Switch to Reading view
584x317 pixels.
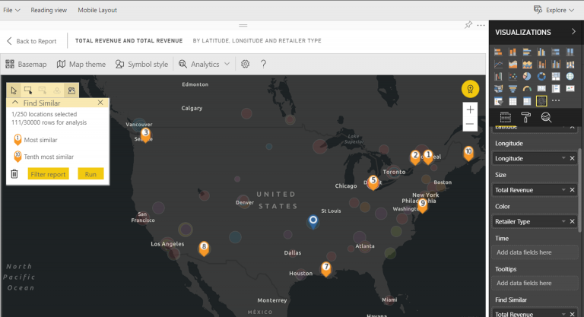point(49,10)
